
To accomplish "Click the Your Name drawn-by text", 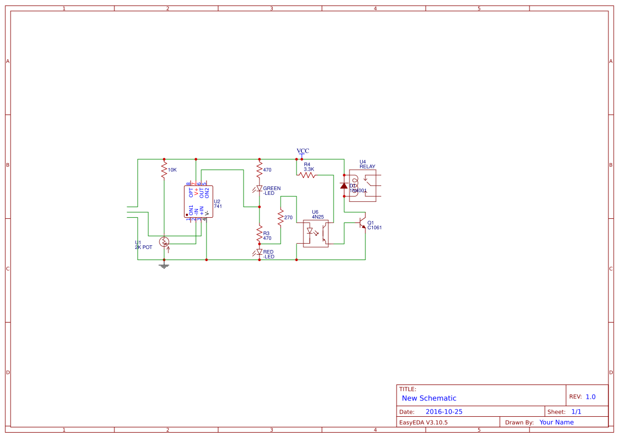I will [556, 422].
